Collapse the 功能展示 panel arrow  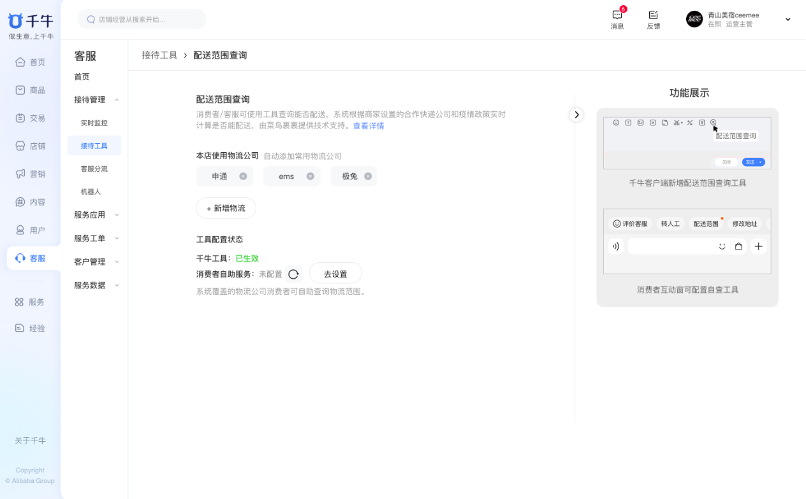pos(576,115)
